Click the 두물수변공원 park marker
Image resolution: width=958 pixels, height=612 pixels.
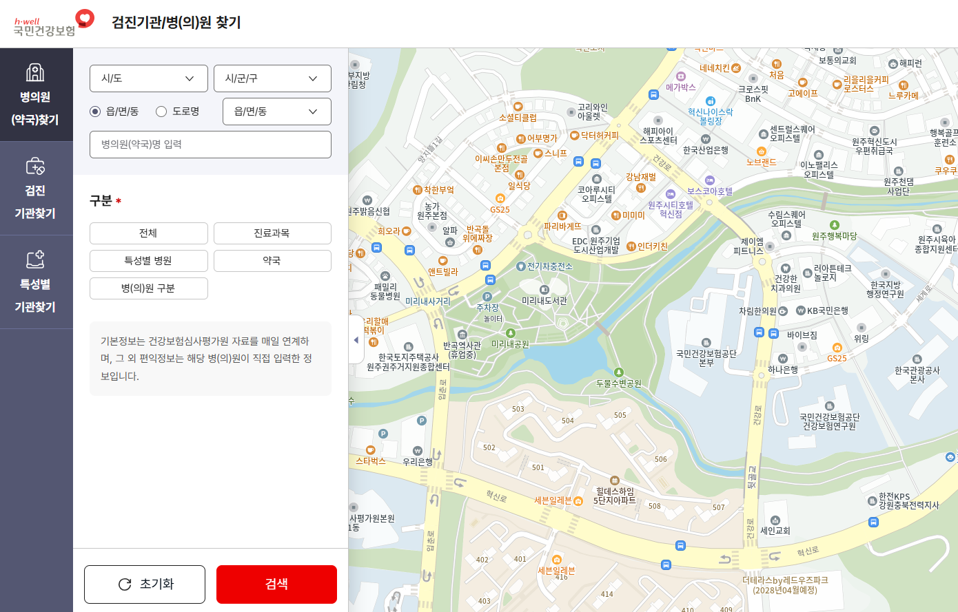pos(619,372)
